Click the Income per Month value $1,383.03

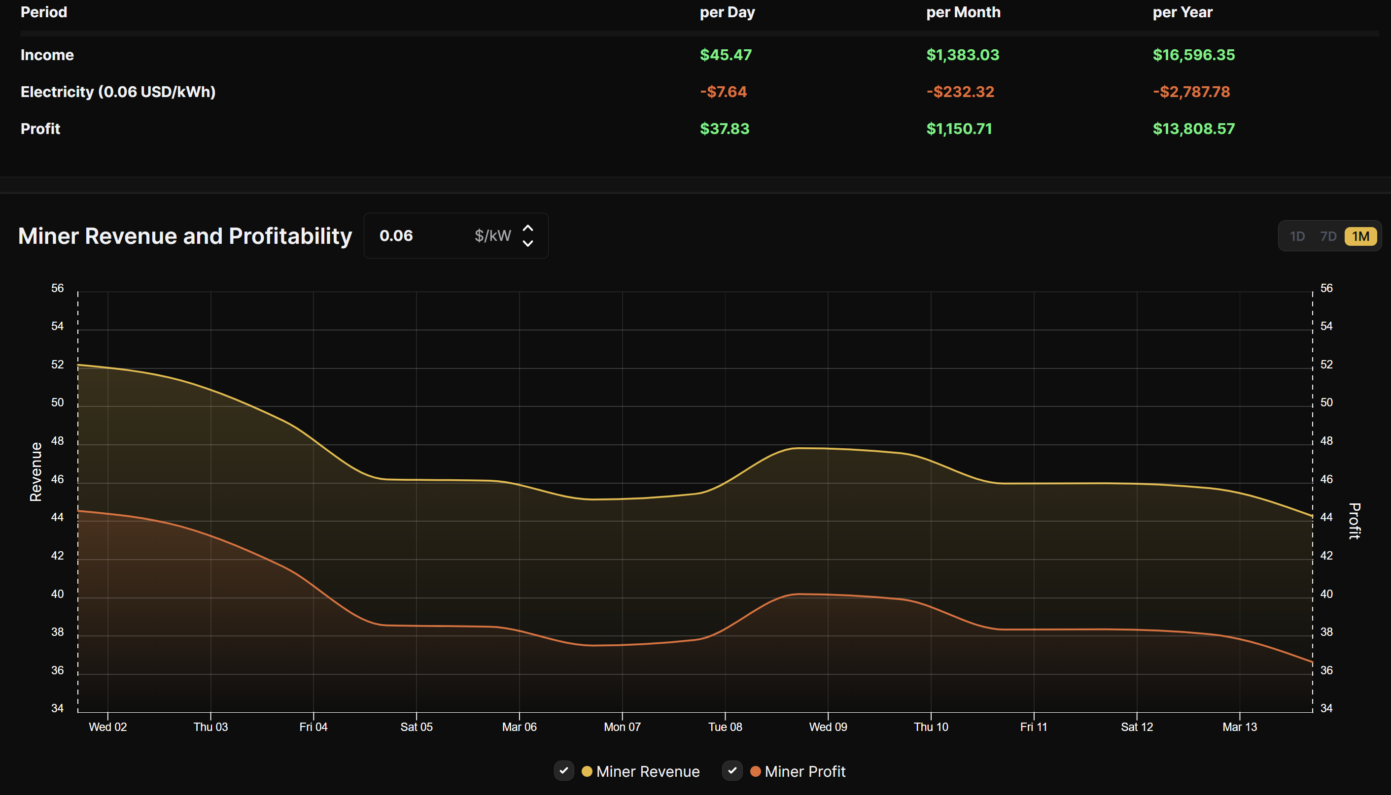click(x=962, y=55)
